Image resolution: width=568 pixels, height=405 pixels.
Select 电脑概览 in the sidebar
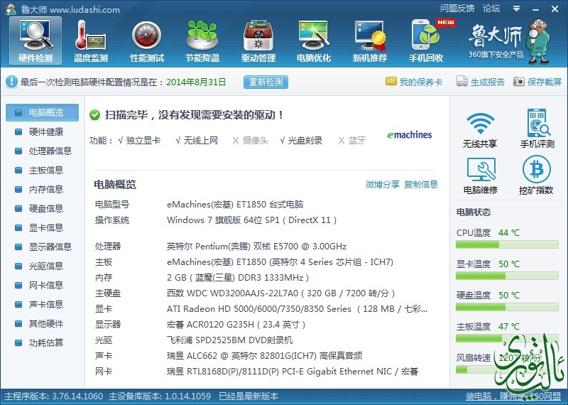(x=42, y=112)
